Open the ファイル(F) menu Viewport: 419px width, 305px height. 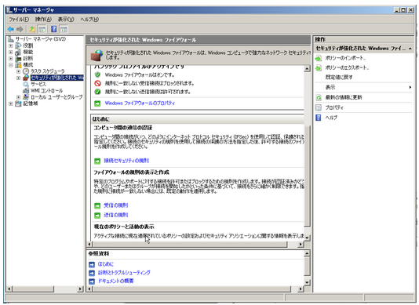coord(19,20)
